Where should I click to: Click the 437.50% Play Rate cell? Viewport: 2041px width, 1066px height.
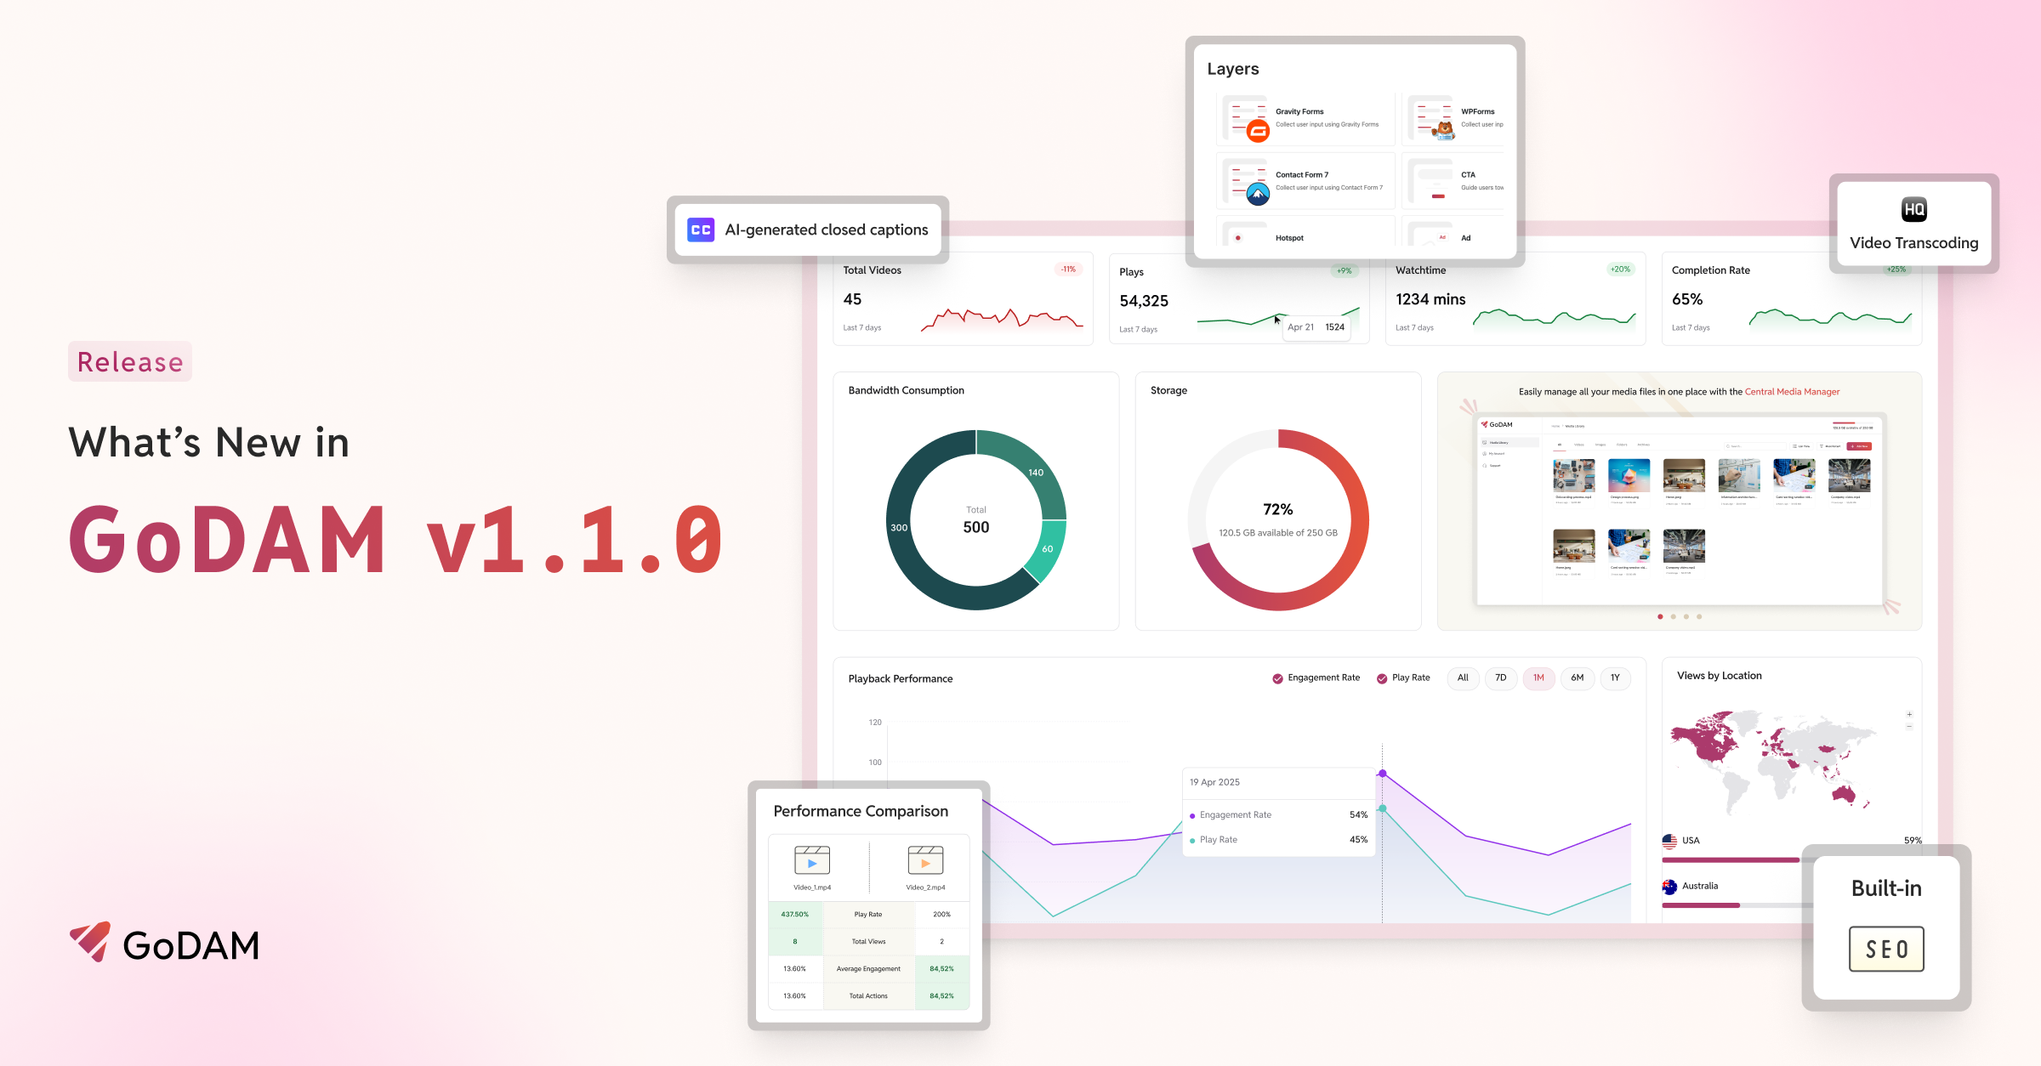coord(795,915)
